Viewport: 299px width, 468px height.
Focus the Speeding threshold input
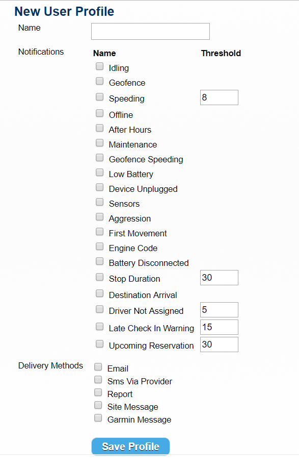pyautogui.click(x=219, y=97)
